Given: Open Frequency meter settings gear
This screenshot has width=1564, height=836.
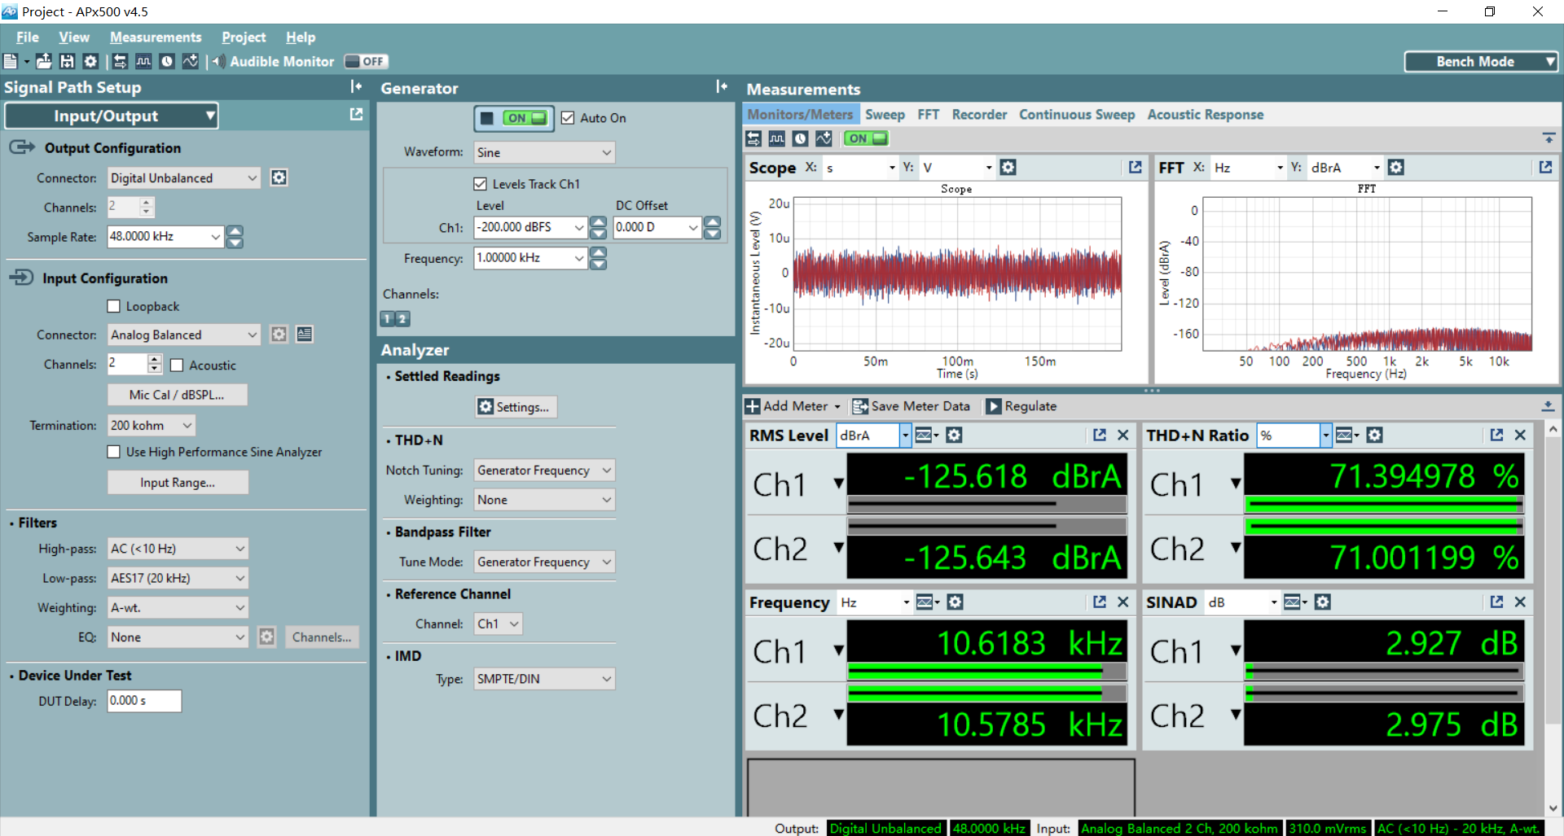Looking at the screenshot, I should [956, 602].
